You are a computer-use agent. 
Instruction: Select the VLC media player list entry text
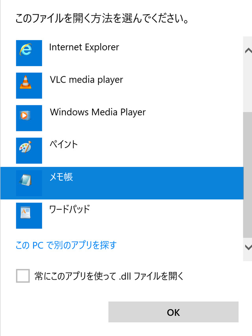pyautogui.click(x=87, y=80)
